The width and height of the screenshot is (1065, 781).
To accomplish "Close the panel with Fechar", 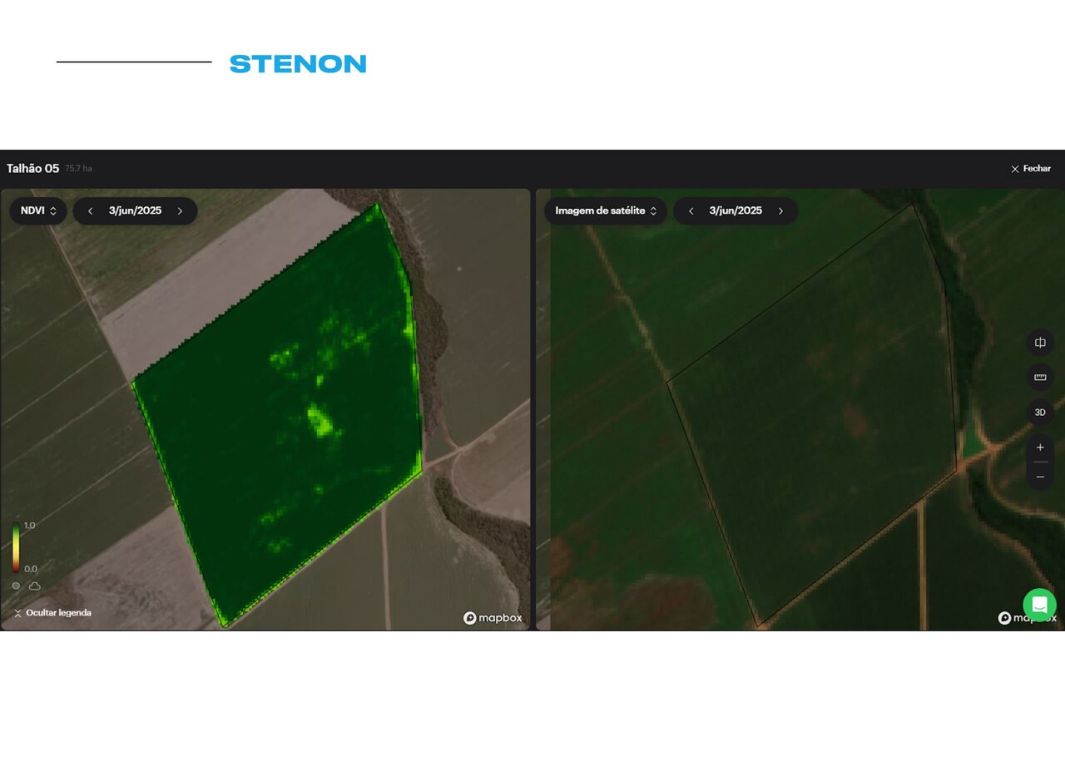I will click(1030, 169).
